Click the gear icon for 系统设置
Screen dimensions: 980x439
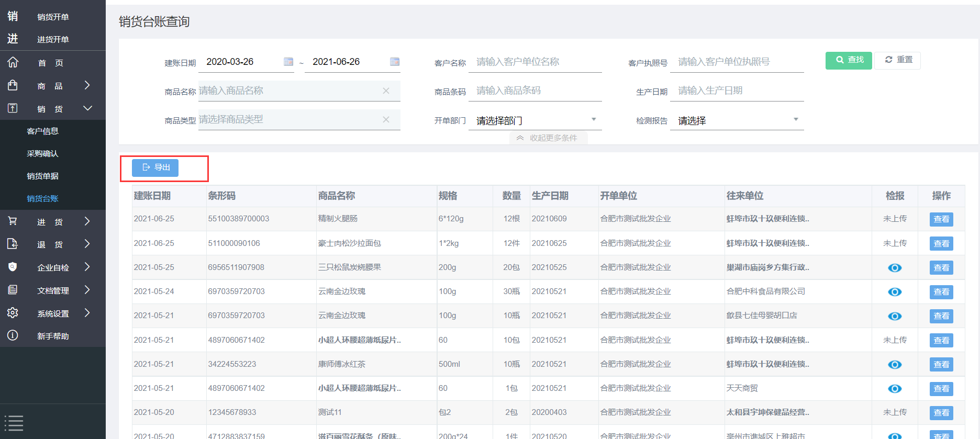pos(13,313)
